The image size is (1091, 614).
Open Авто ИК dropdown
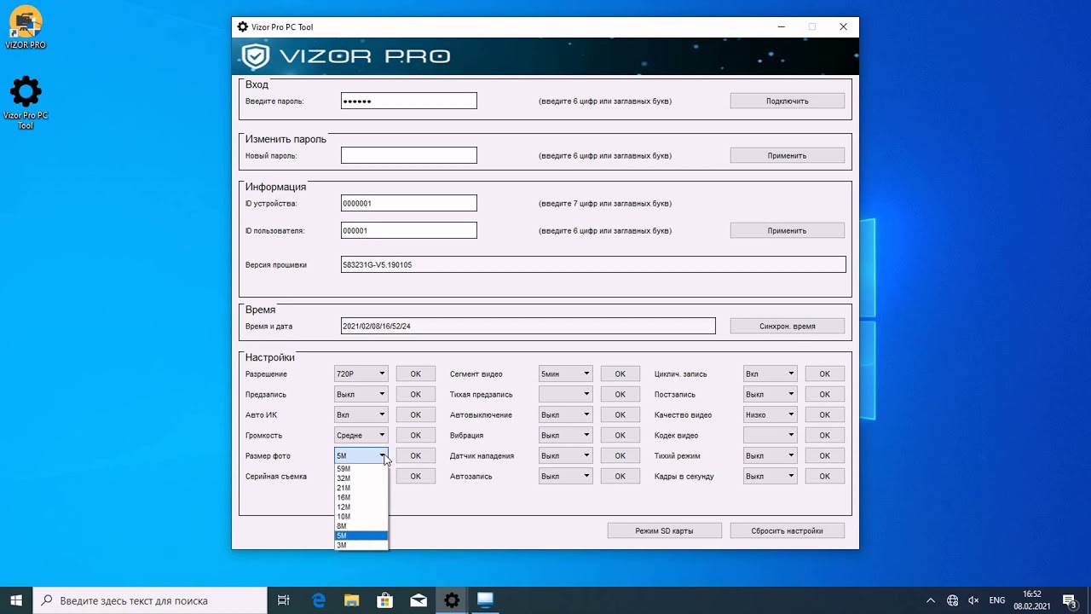pyautogui.click(x=361, y=414)
